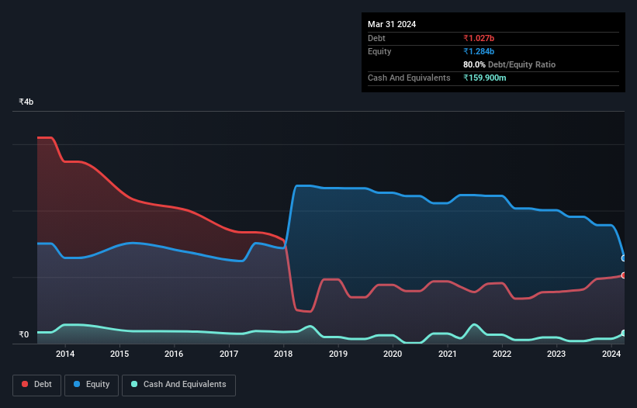The image size is (637, 408).
Task: Click the 2016 x-axis label
Action: (x=174, y=354)
